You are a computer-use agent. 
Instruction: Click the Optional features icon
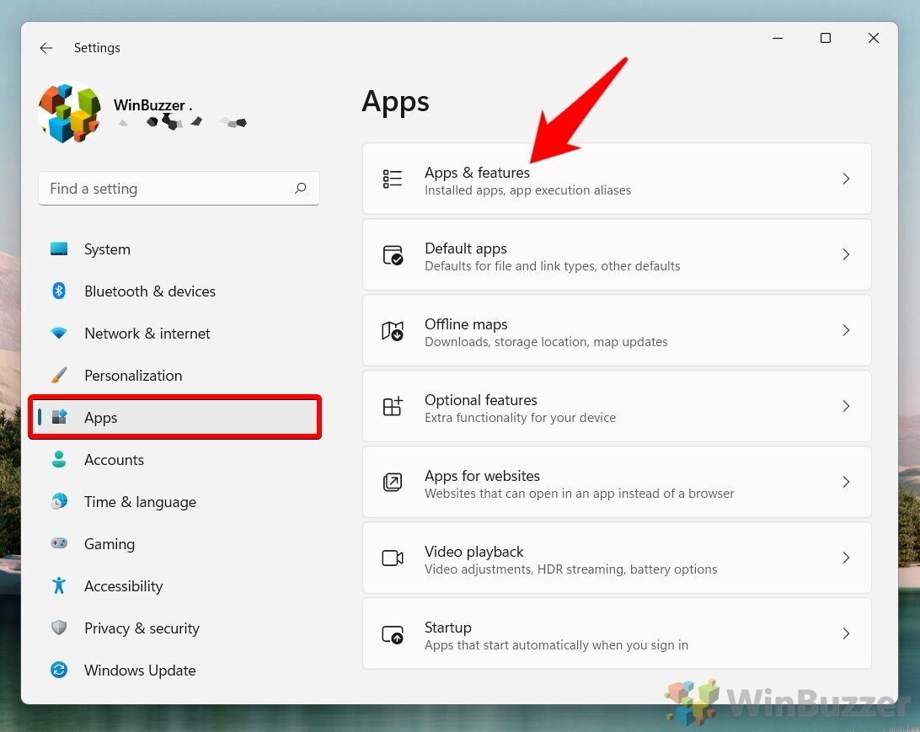(393, 406)
